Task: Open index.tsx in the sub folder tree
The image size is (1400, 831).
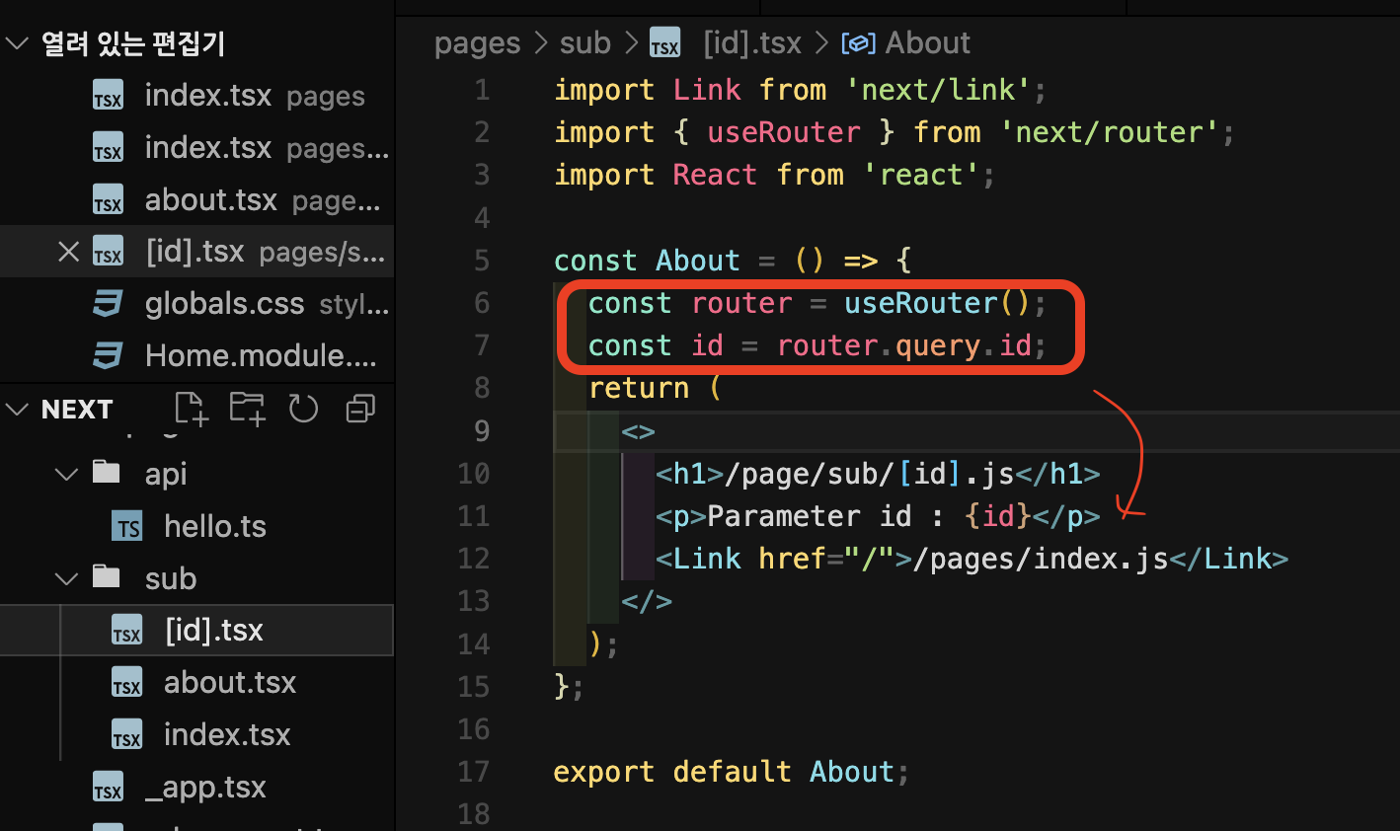Action: [197, 734]
